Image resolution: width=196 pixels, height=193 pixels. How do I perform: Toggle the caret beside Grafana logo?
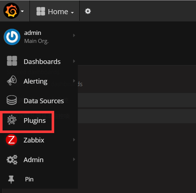pos(22,11)
